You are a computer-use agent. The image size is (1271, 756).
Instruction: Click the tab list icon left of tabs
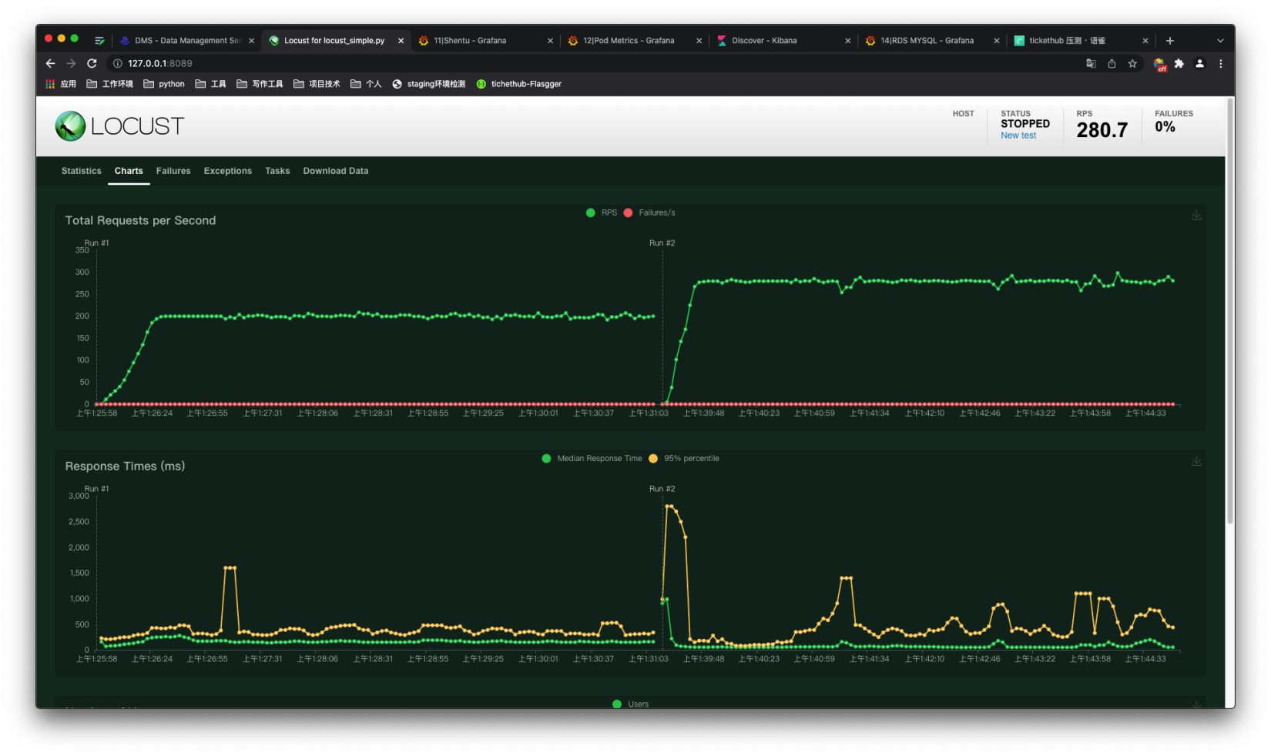pos(99,41)
